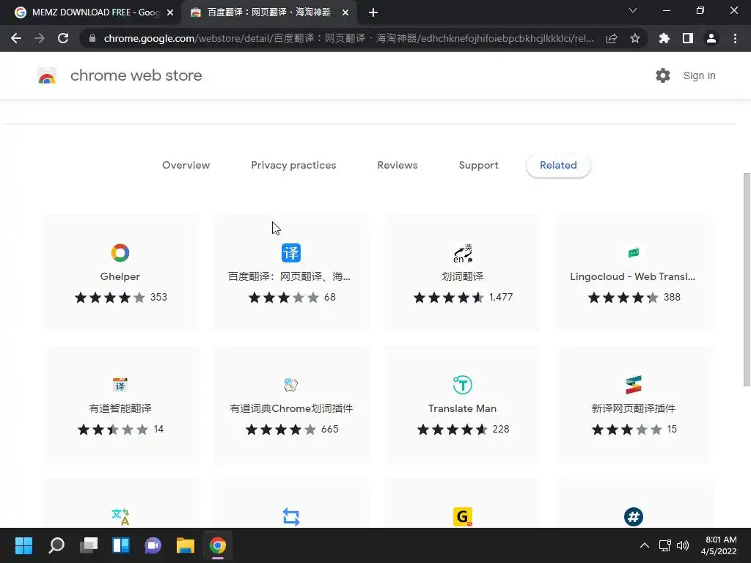Open the 有道词典Chrome划词插件 icon
751x563 pixels.
point(290,384)
